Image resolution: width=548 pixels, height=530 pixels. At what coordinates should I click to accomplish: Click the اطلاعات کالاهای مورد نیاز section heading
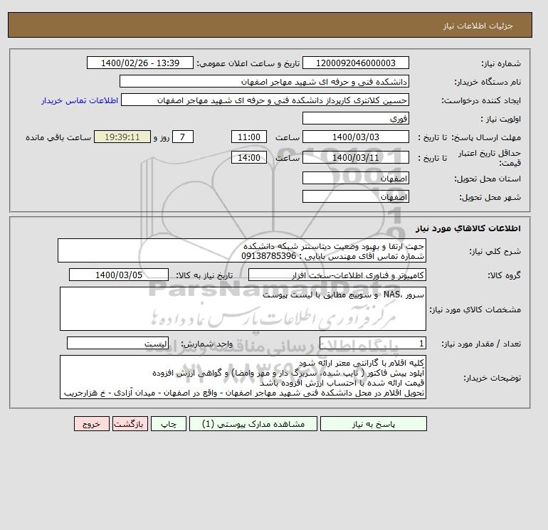468,228
